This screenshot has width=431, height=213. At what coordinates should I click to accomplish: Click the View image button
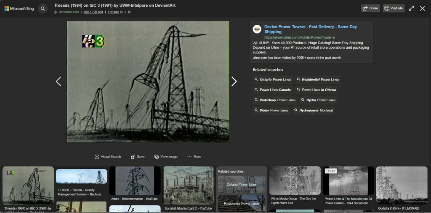166,157
